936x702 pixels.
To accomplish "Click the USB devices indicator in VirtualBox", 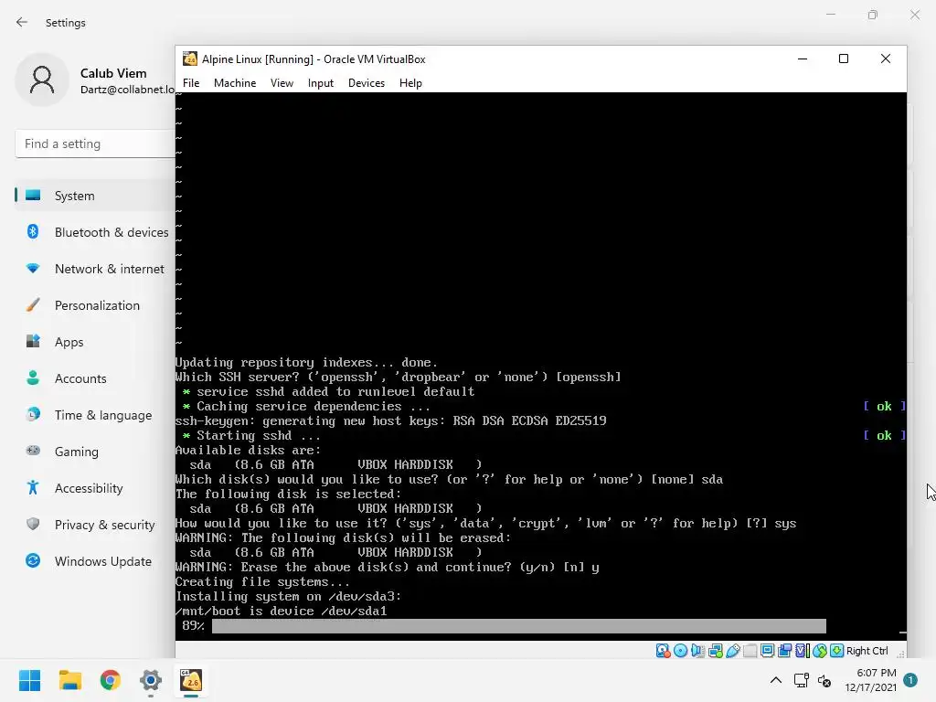I will [732, 651].
